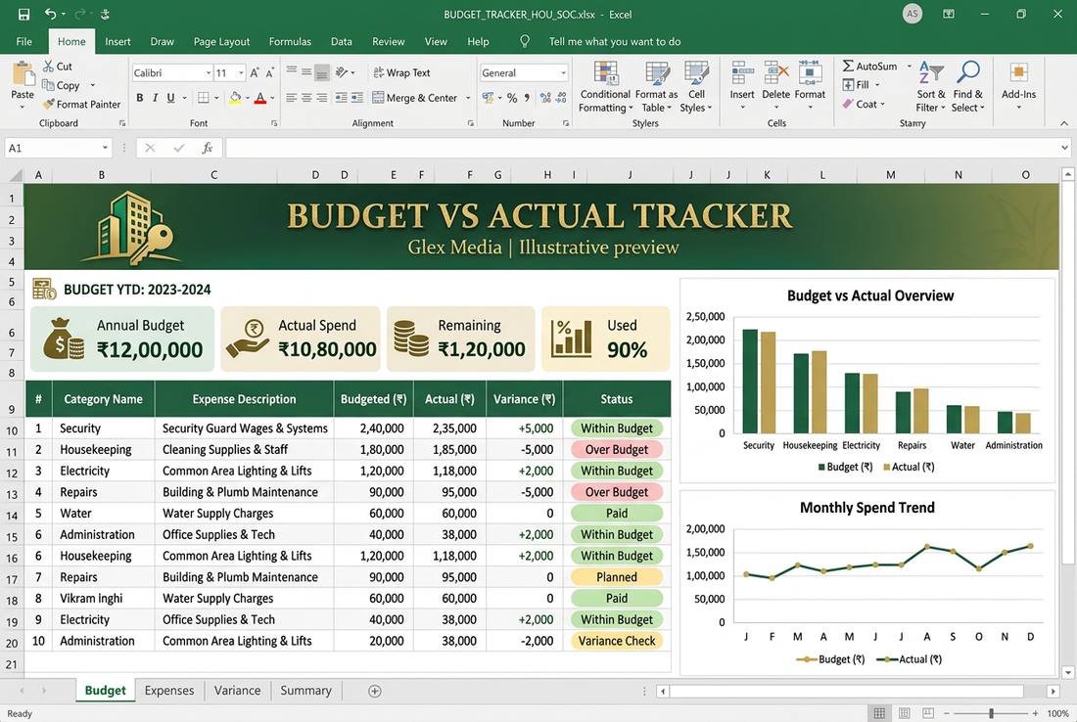This screenshot has height=722, width=1077.
Task: Click the Save icon in title bar
Action: (x=23, y=14)
